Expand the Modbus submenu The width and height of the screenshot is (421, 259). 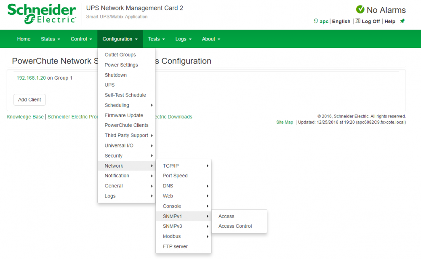click(184, 236)
